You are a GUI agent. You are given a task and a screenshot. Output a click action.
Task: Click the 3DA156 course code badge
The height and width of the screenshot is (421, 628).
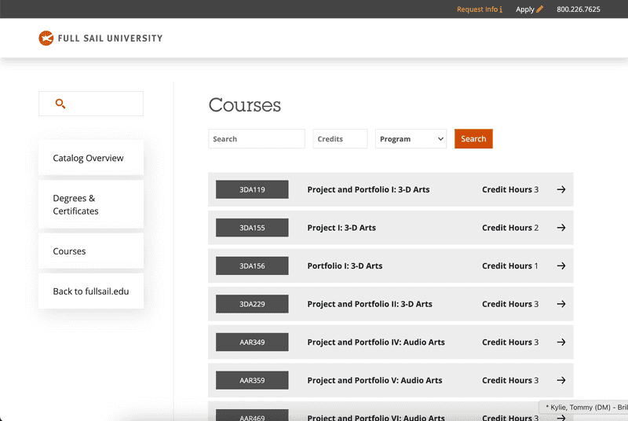click(252, 265)
